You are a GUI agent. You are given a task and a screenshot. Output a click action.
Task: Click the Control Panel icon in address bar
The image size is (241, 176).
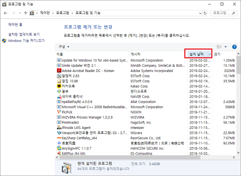32,13
